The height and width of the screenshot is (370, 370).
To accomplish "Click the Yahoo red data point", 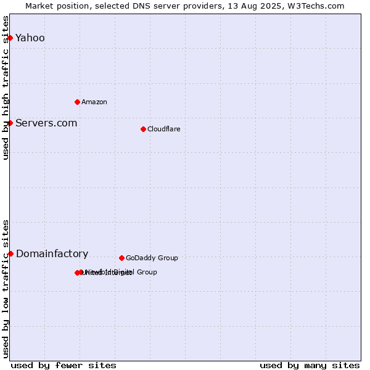I will tap(10, 38).
